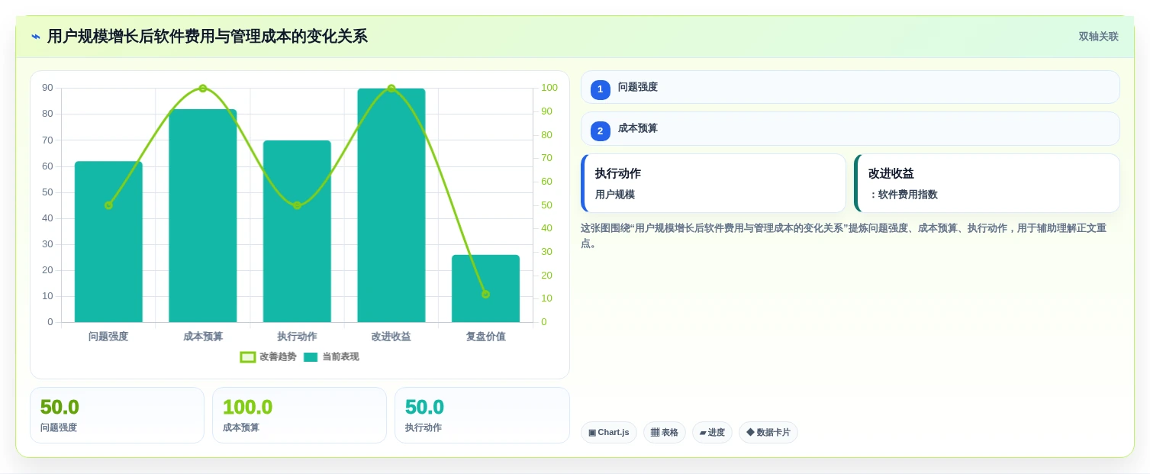Image resolution: width=1150 pixels, height=474 pixels.
Task: Click the 100.0 成本预算 stat card
Action: (x=299, y=415)
